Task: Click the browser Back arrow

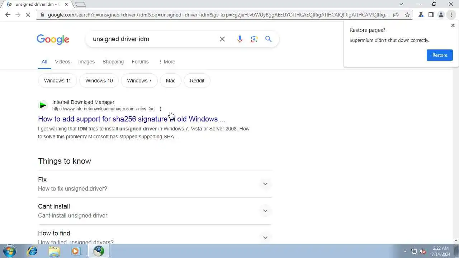Action: [8, 15]
